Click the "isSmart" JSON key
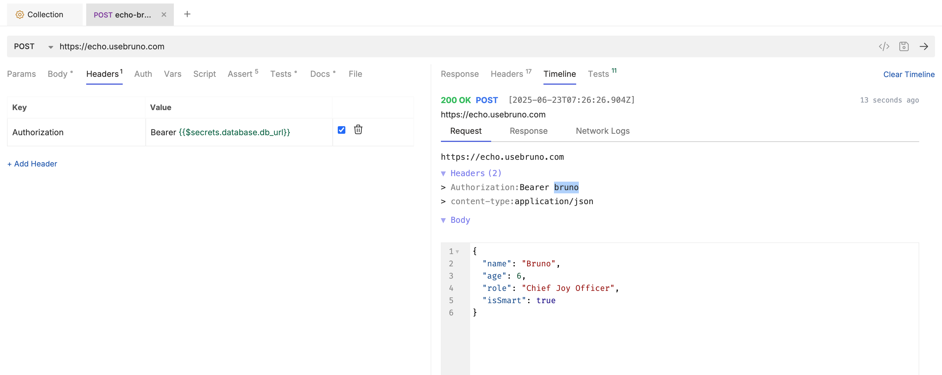The height and width of the screenshot is (375, 942). 504,301
